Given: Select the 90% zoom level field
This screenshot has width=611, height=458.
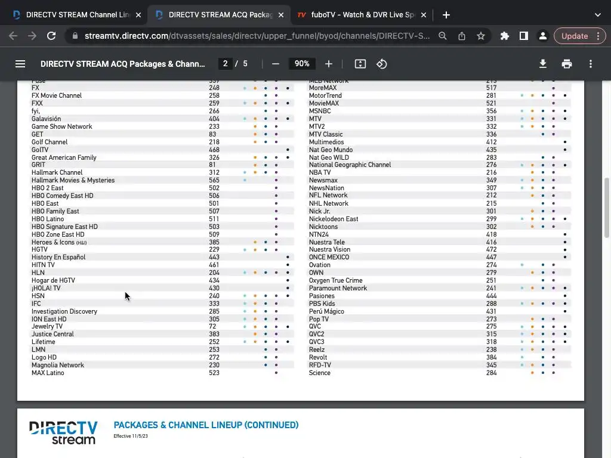Looking at the screenshot, I should pos(302,63).
